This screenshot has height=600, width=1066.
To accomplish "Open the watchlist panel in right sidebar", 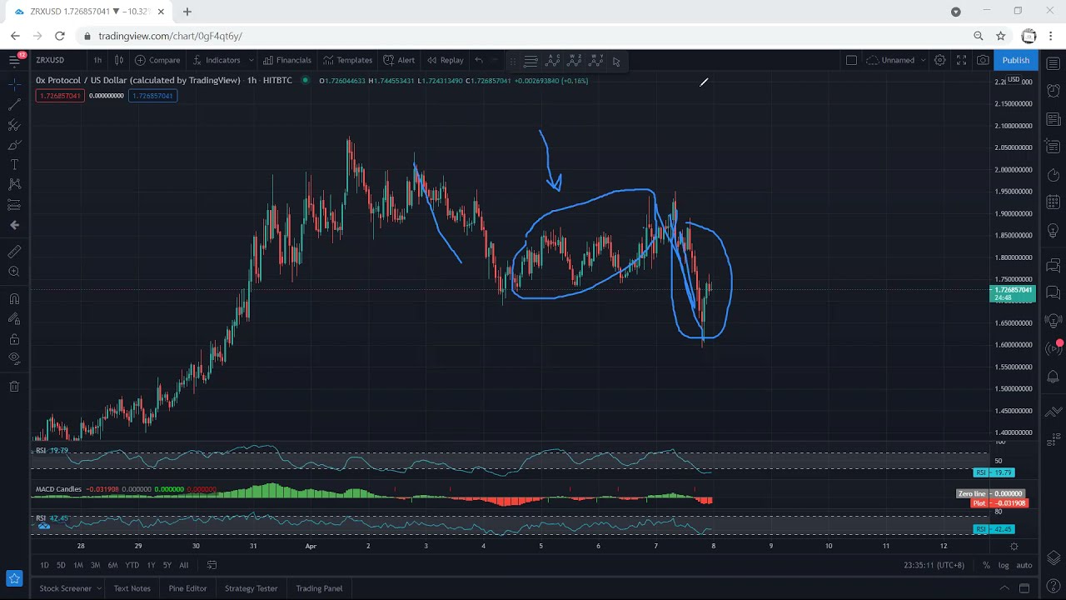I will [x=1054, y=63].
